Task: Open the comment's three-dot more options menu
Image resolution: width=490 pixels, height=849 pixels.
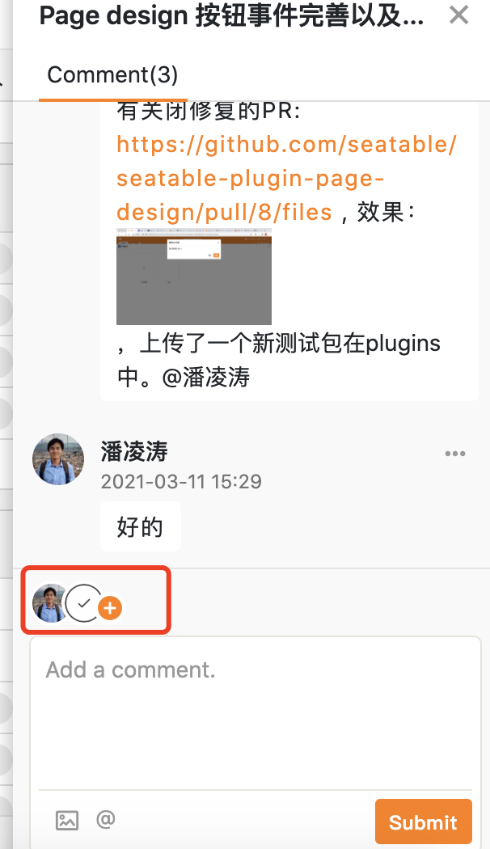Action: click(454, 454)
